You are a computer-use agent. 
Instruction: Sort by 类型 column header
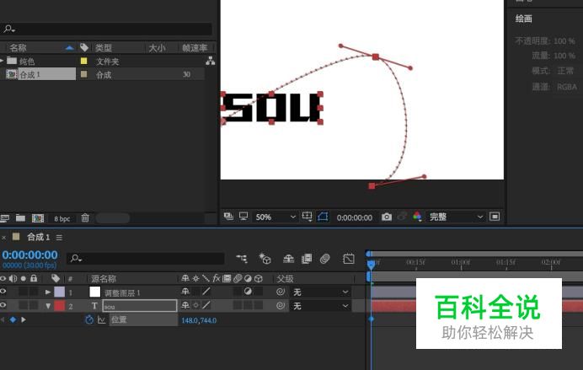click(x=104, y=47)
